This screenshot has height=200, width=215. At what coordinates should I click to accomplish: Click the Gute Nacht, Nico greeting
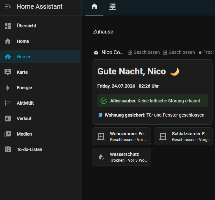(132, 71)
